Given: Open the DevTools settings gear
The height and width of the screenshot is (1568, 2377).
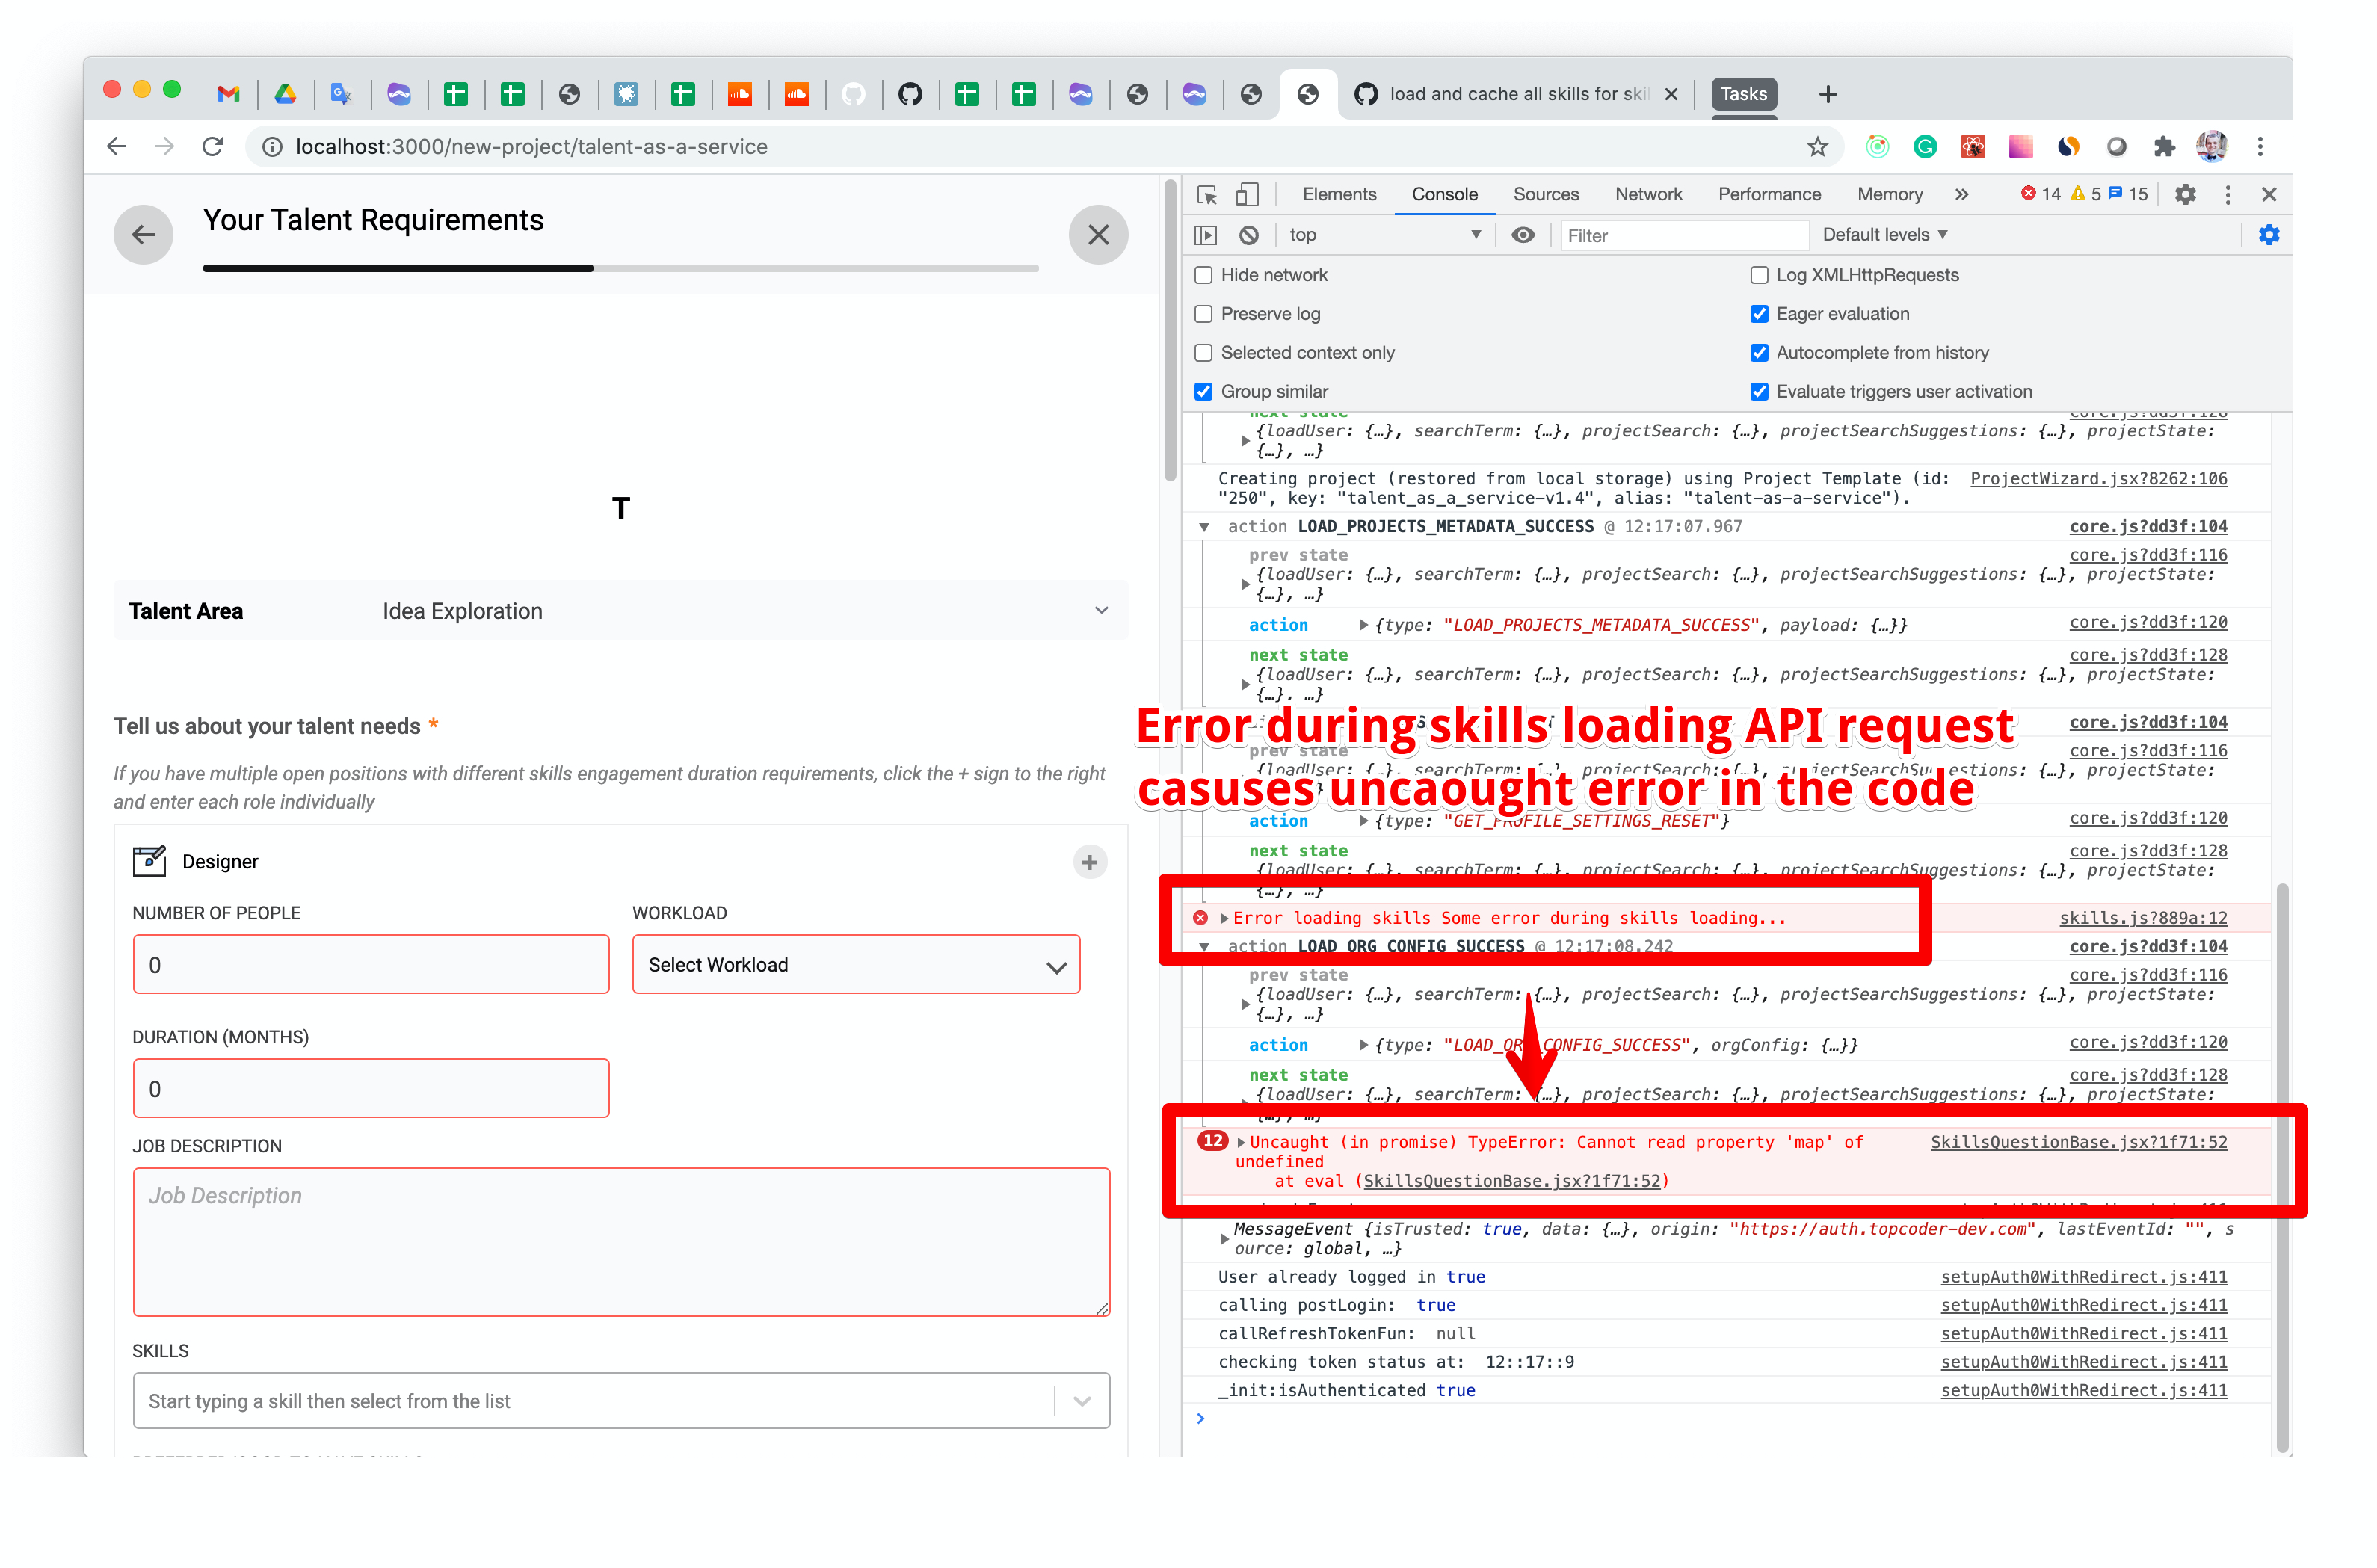Looking at the screenshot, I should [2185, 194].
